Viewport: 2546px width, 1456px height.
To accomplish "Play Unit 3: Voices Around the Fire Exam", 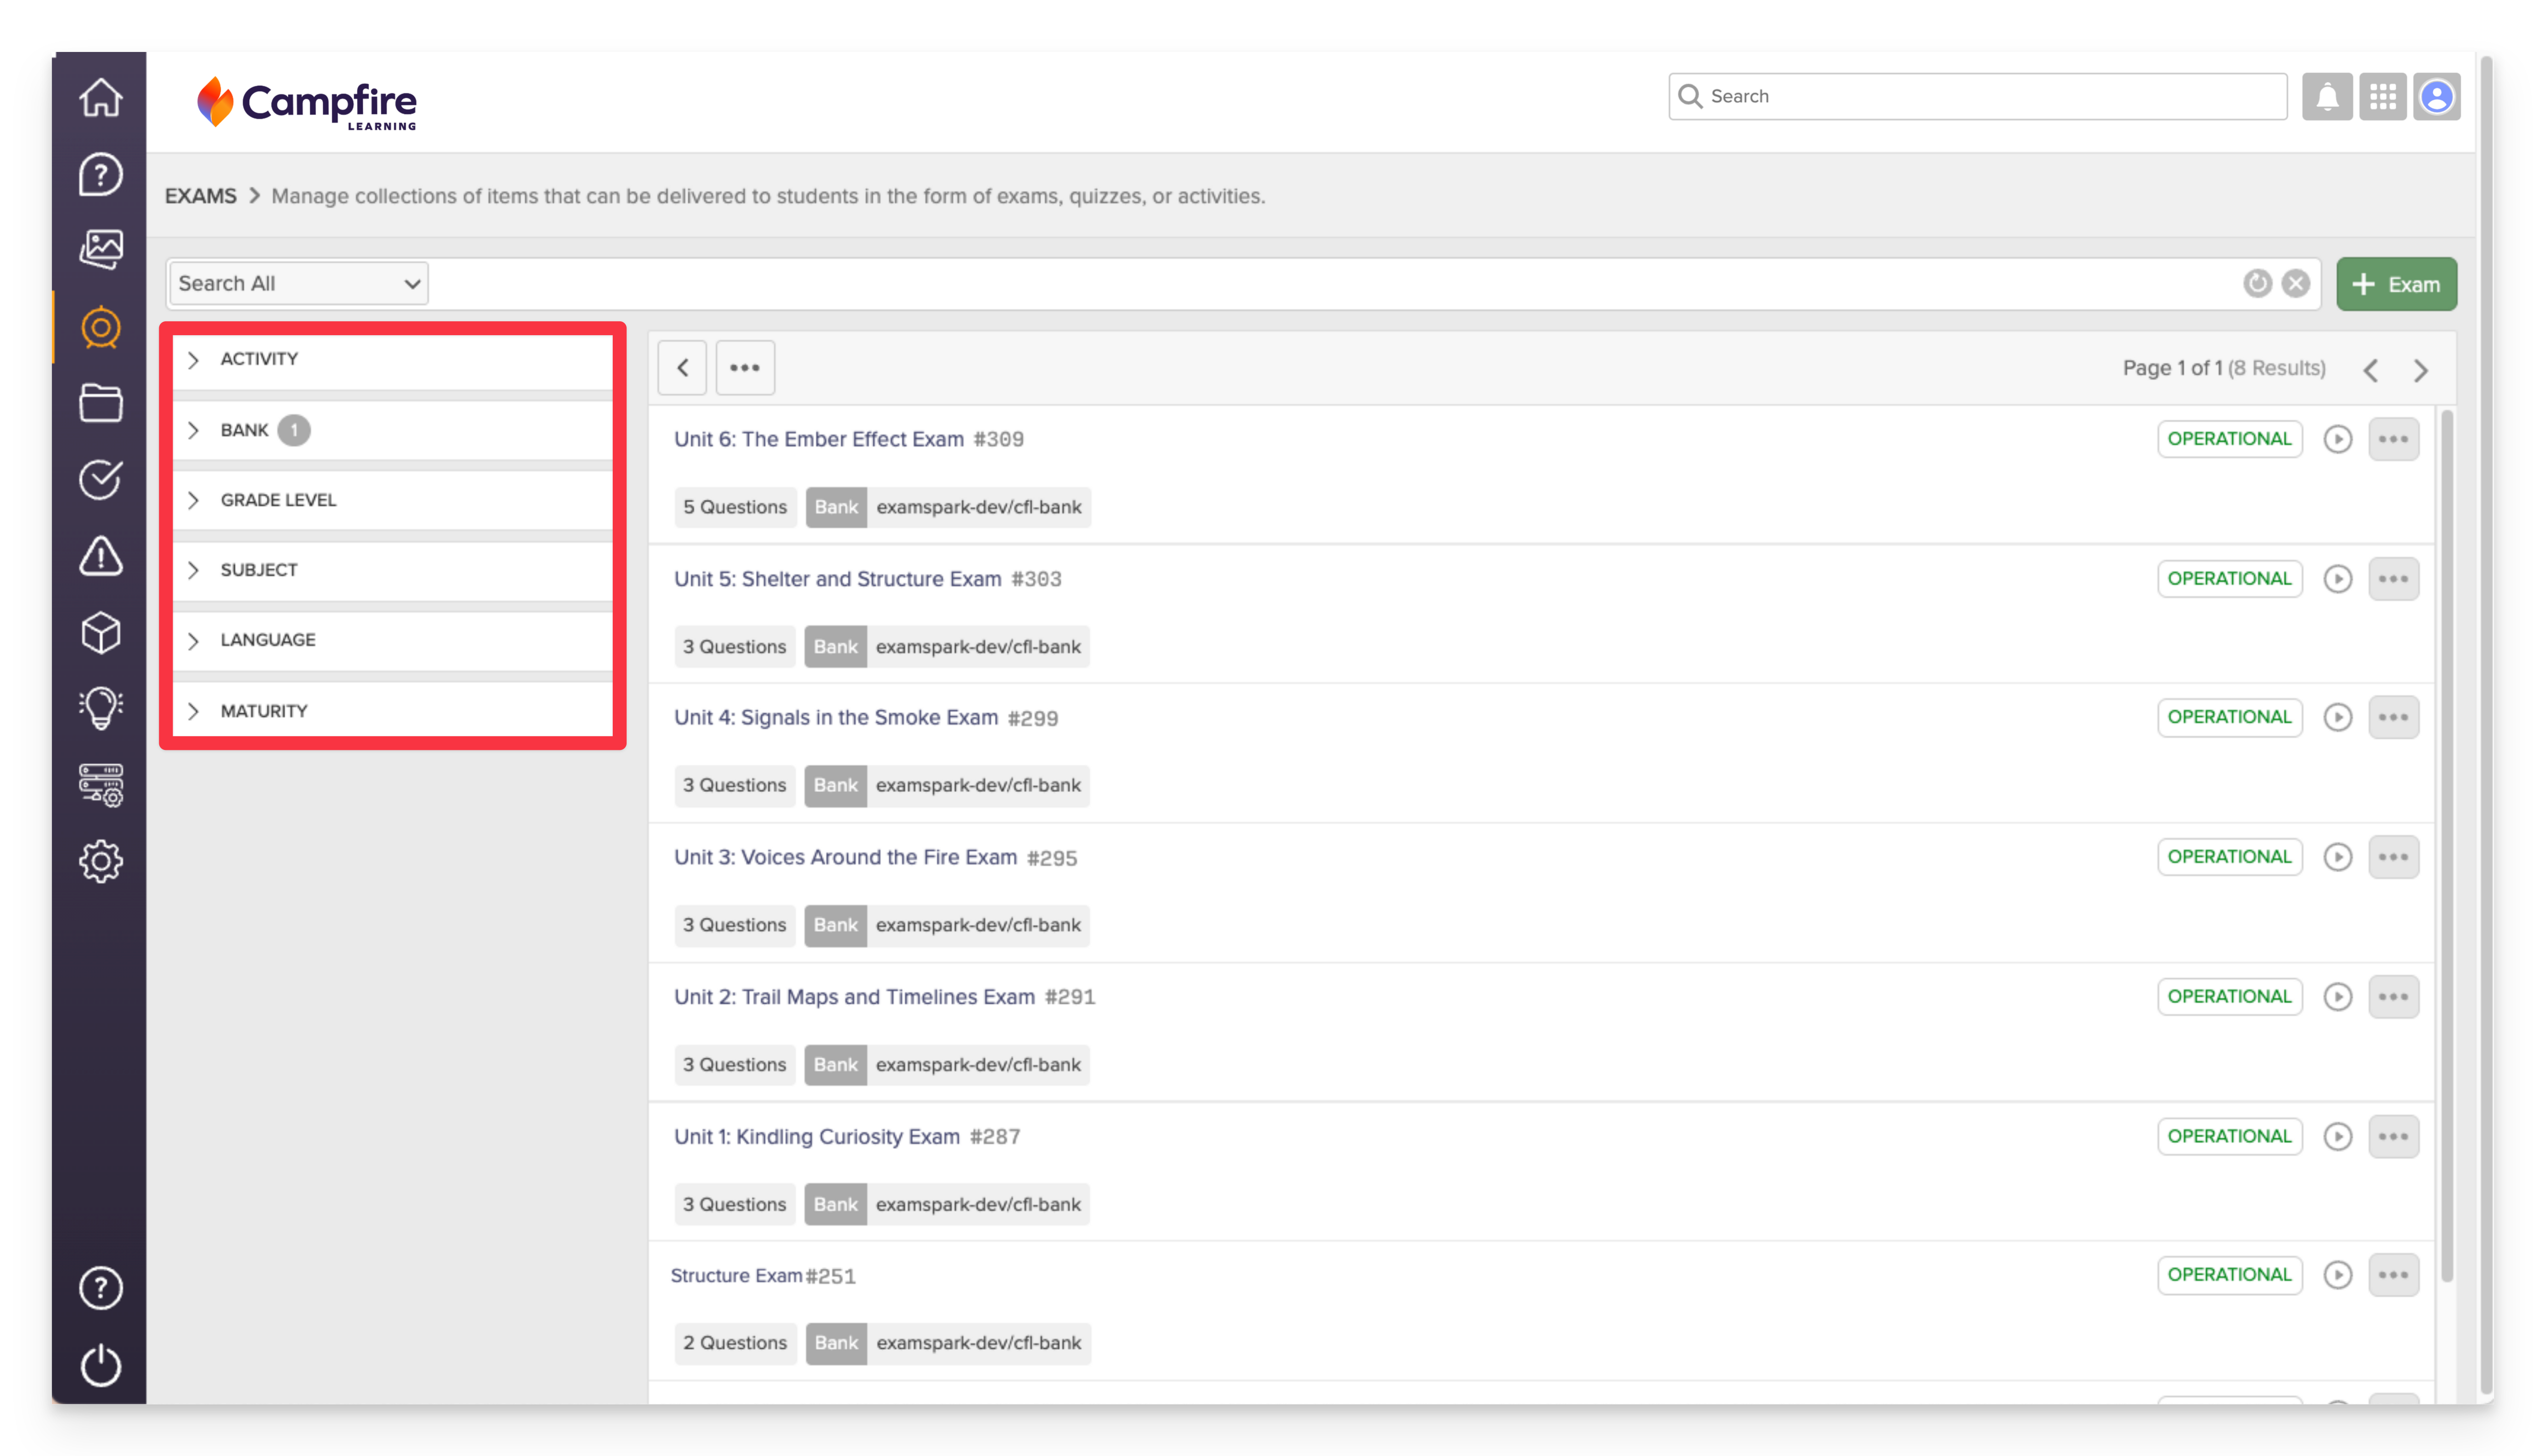I will [2338, 857].
